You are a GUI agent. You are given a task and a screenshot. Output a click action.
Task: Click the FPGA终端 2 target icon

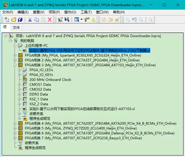coord(20,60)
